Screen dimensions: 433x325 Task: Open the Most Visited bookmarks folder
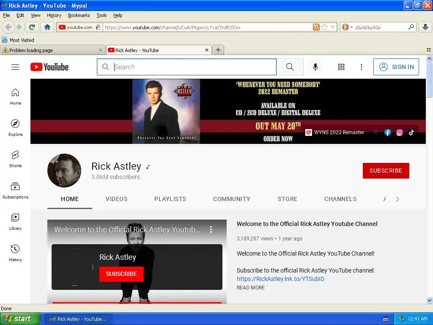tap(18, 40)
